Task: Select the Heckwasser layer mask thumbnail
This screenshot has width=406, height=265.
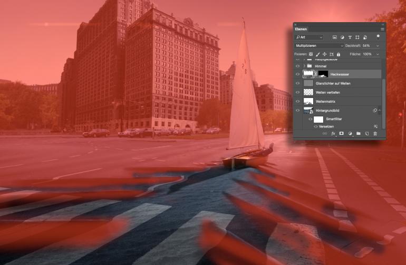Action: click(323, 74)
